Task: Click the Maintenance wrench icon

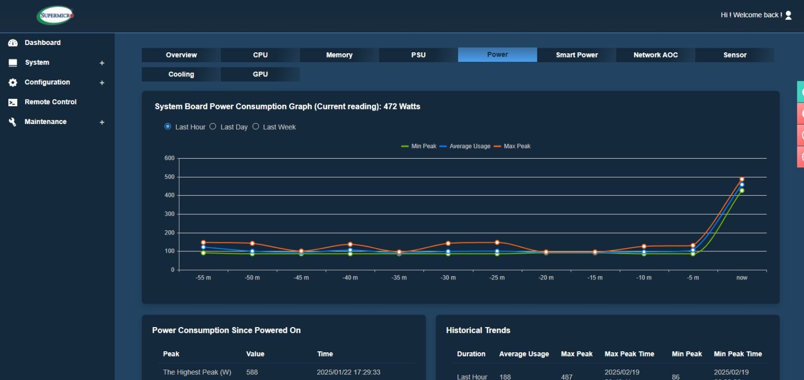Action: pos(13,122)
